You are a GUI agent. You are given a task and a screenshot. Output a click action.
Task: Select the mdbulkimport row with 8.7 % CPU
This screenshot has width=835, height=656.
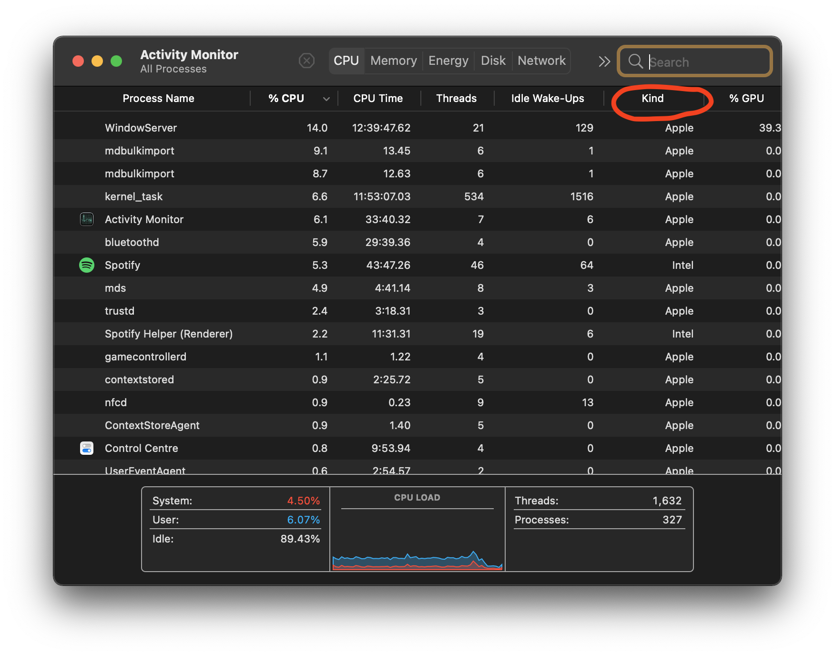click(417, 174)
